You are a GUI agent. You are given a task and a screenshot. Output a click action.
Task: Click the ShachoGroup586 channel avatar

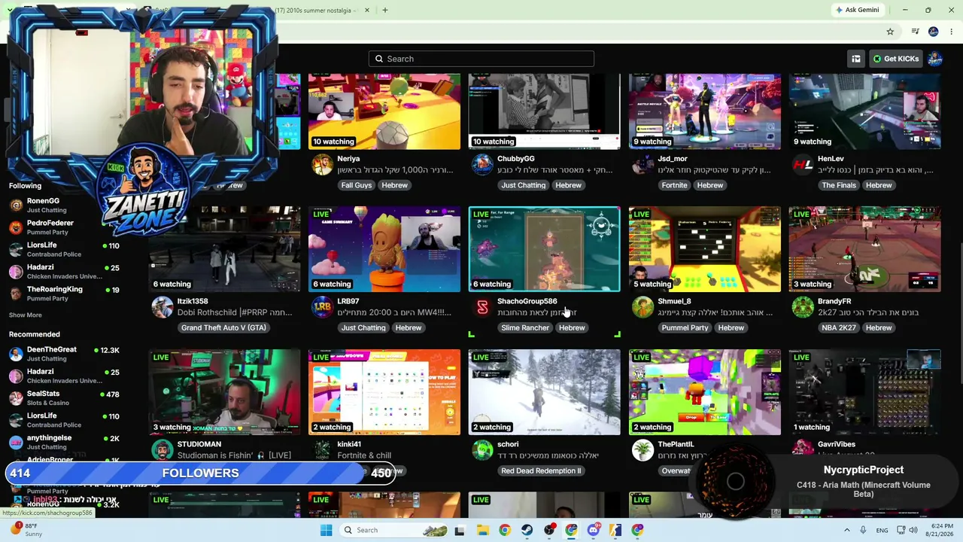pyautogui.click(x=482, y=307)
